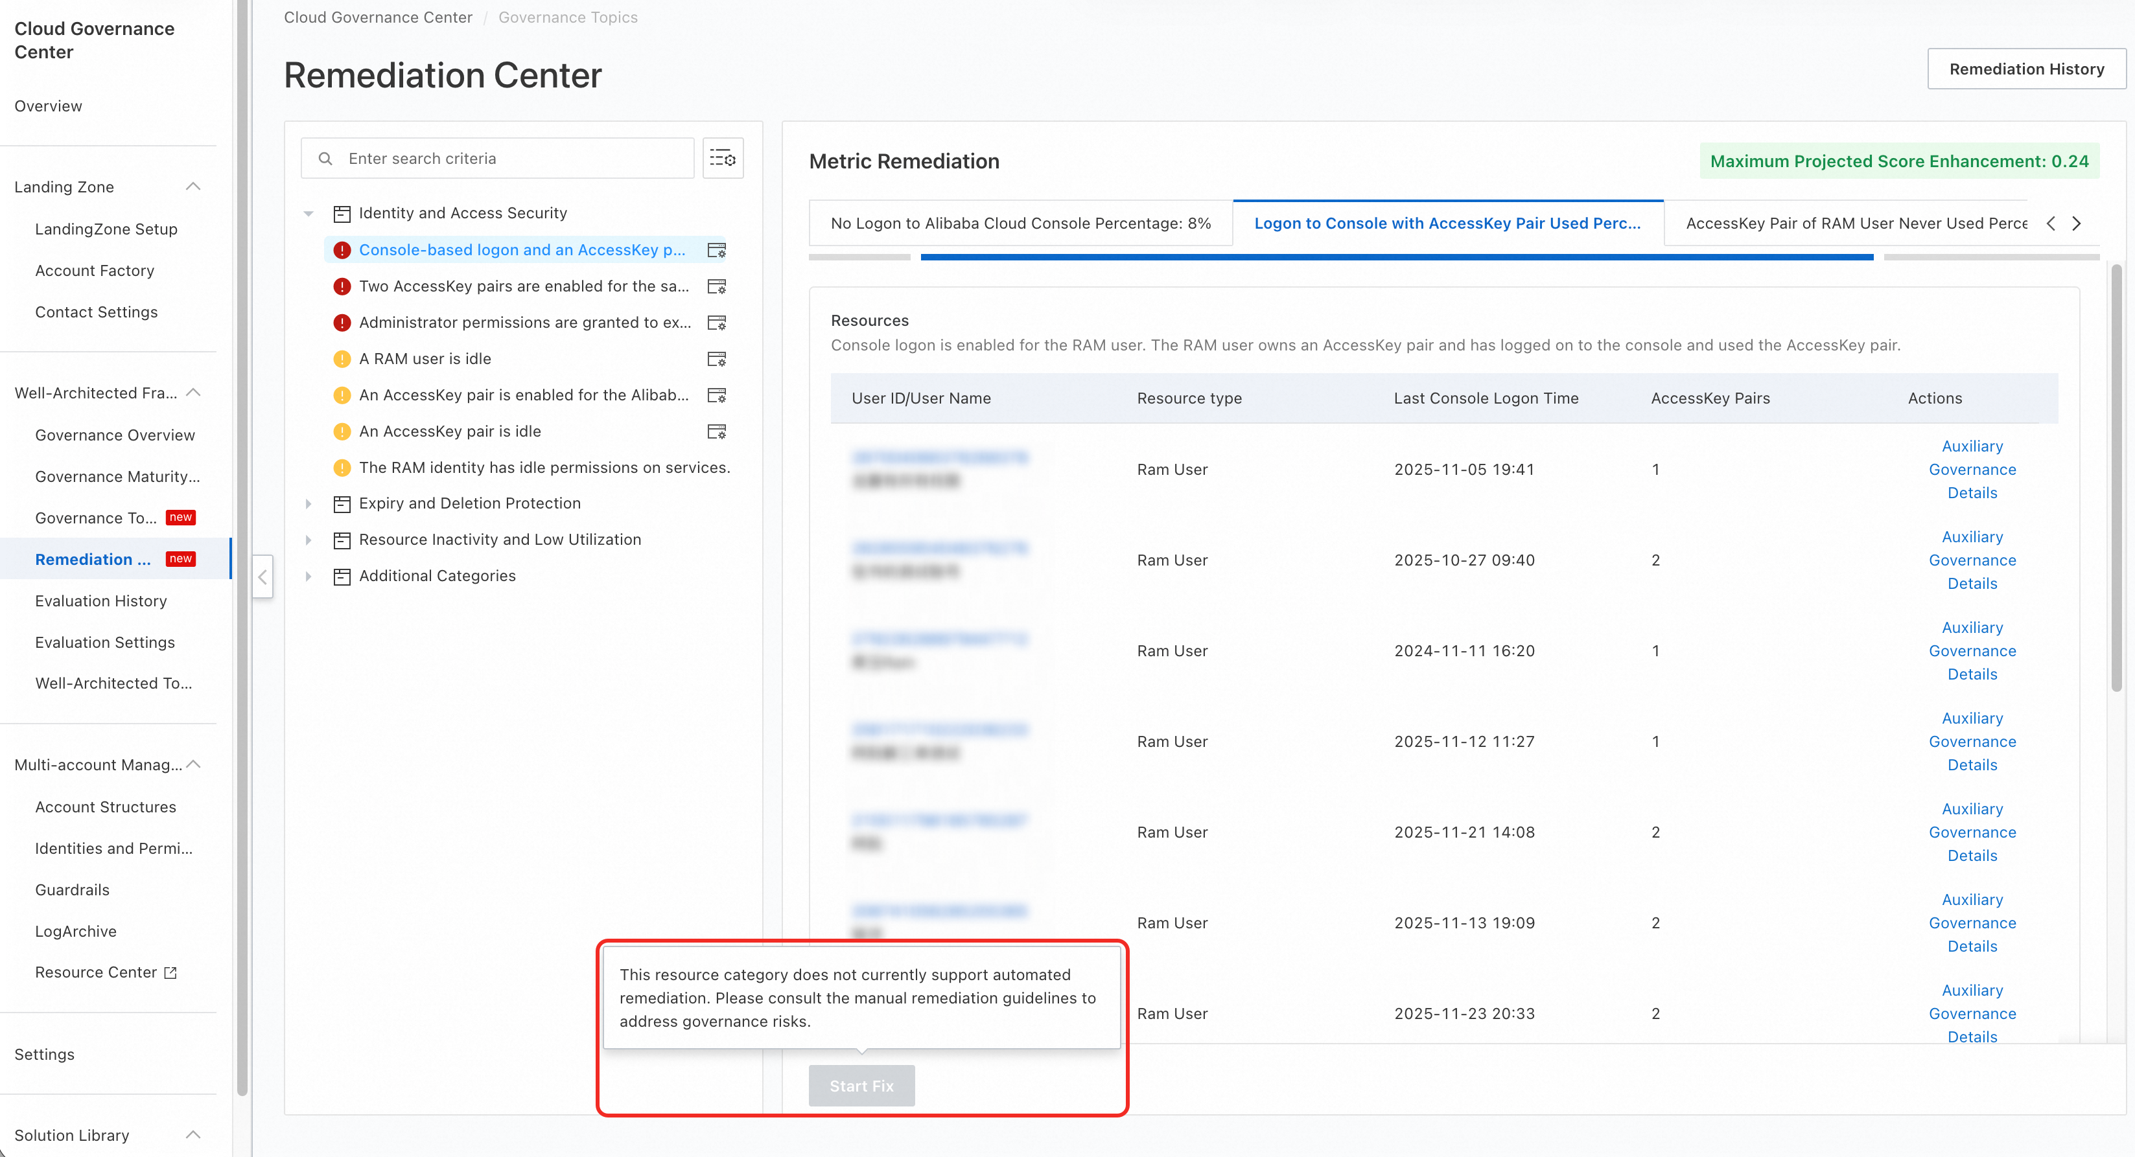
Task: Switch to No Logon to Alibaba Cloud Console tab
Action: pyautogui.click(x=1020, y=223)
